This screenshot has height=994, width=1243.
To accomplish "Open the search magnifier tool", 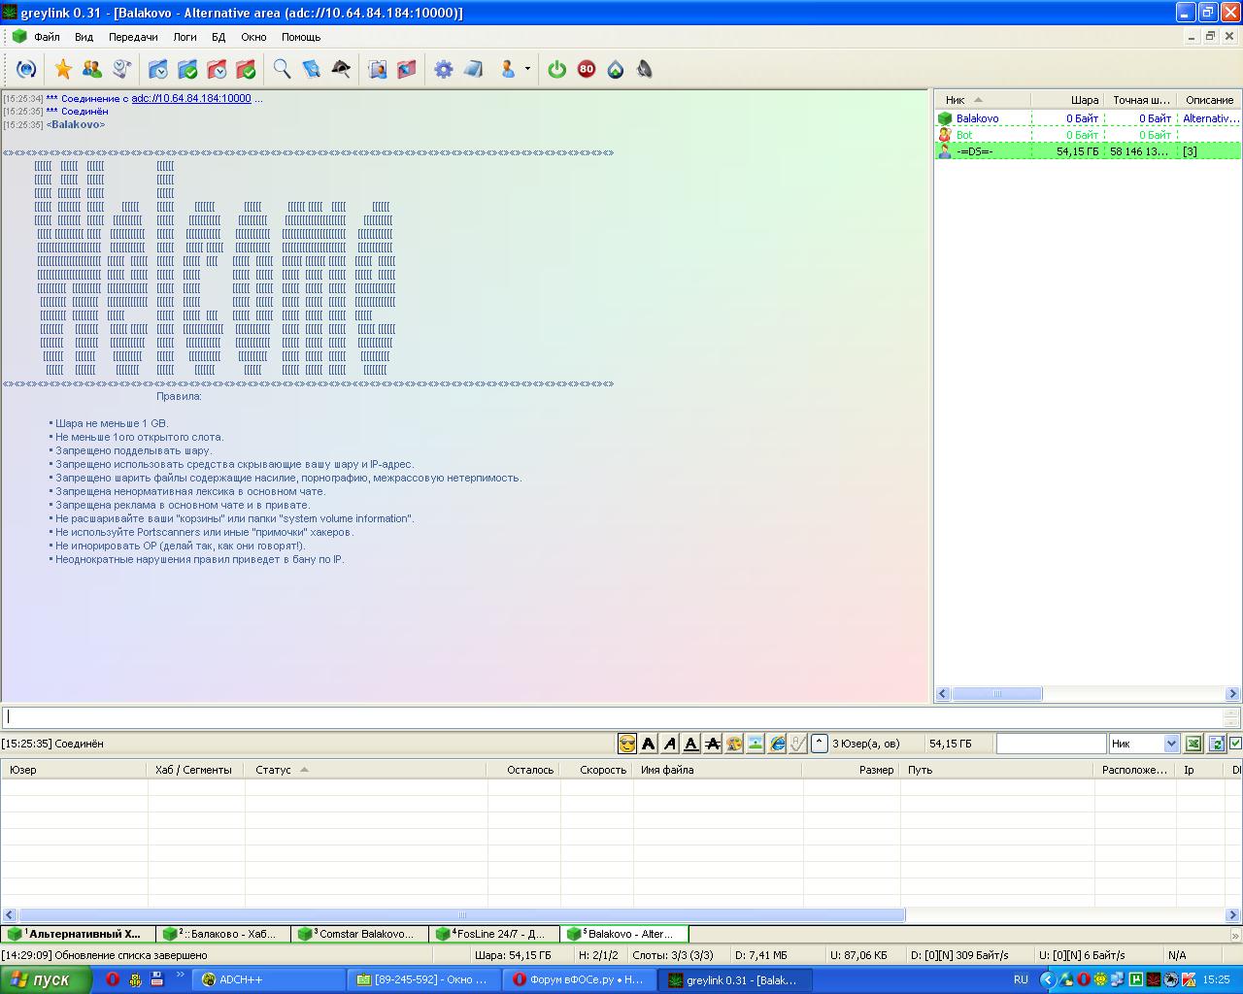I will 282,69.
